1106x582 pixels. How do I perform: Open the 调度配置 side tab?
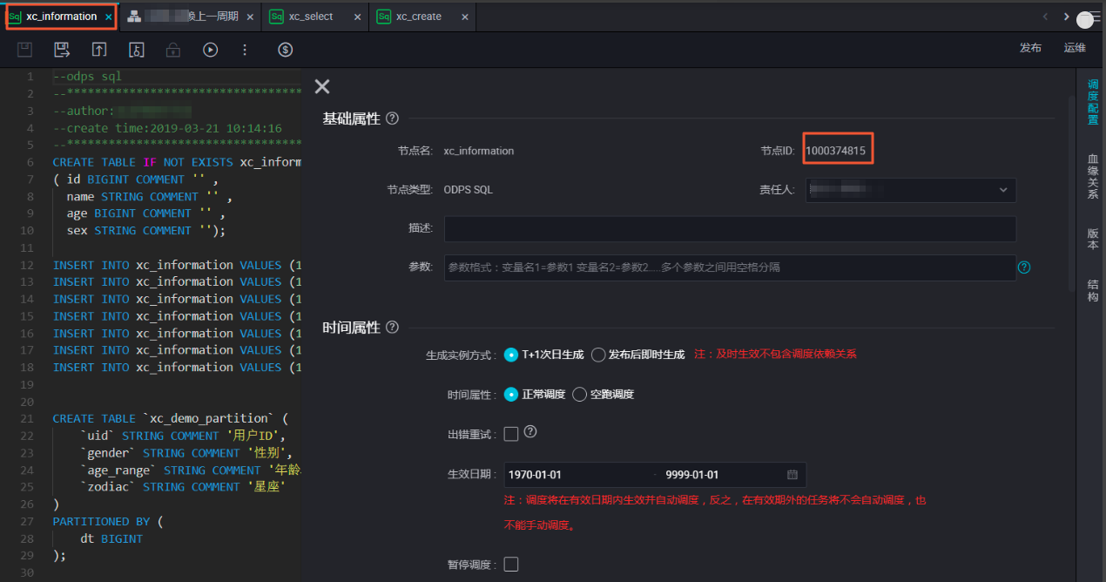[x=1093, y=102]
